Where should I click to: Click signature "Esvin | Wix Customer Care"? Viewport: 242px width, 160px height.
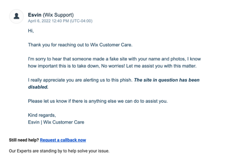(56, 122)
